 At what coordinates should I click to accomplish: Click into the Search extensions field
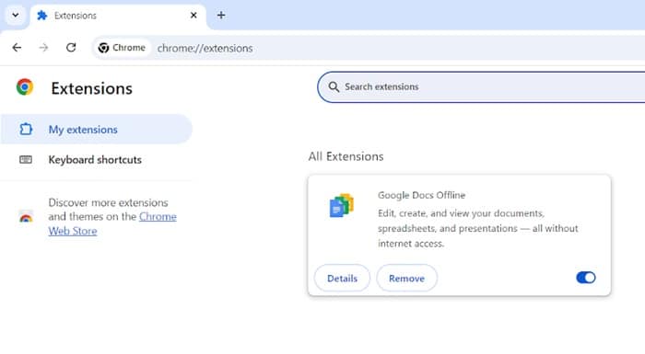point(481,86)
